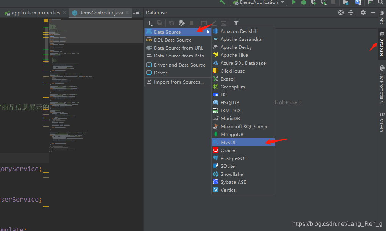The image size is (386, 231).
Task: Select Oracle data source
Action: (x=243, y=150)
